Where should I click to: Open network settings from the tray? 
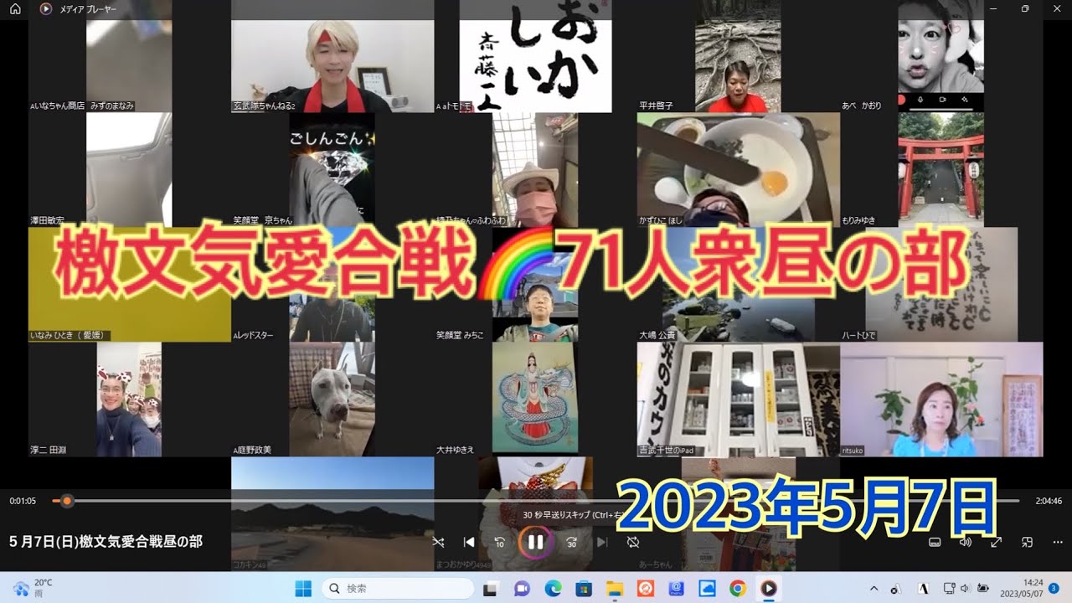[949, 588]
